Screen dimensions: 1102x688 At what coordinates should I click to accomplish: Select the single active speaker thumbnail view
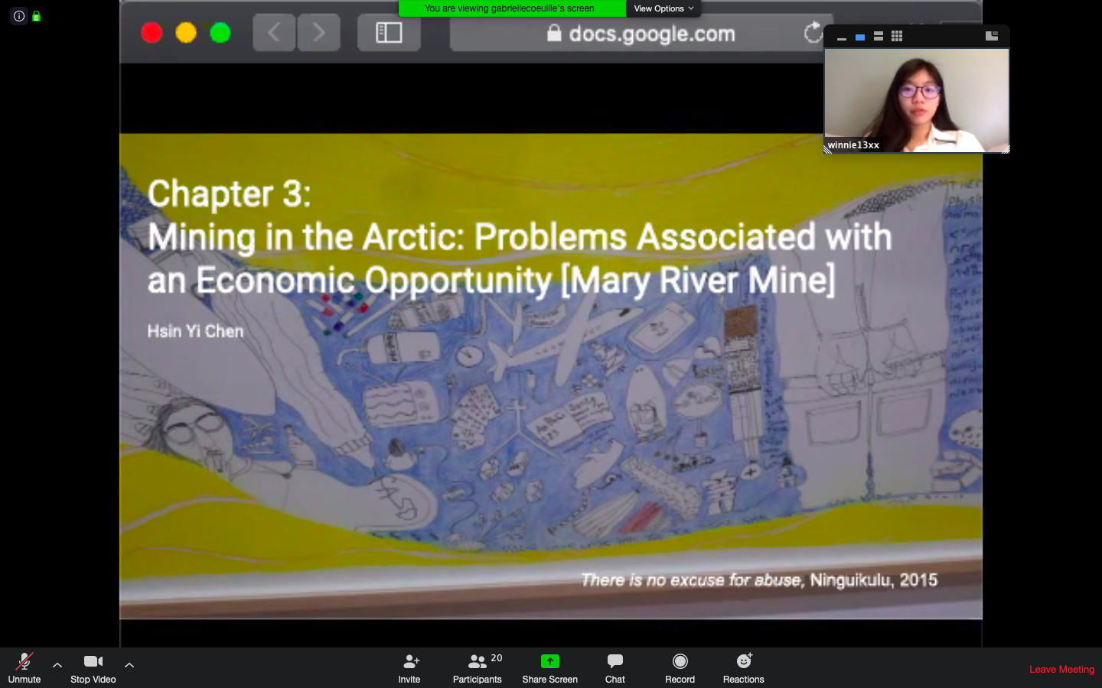(x=860, y=37)
